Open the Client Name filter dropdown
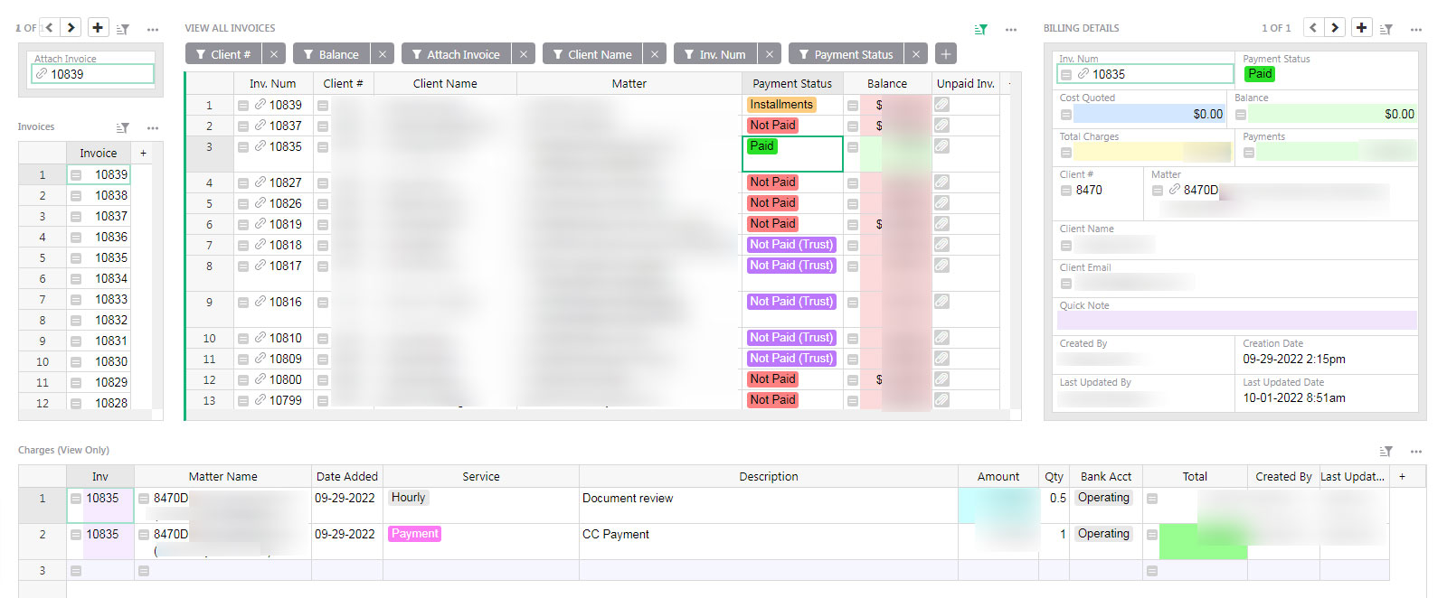Viewport: 1447px width, 598px height. click(592, 54)
